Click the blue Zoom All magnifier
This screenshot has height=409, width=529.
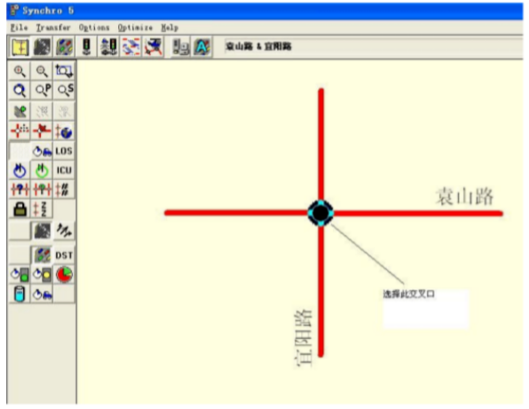[20, 90]
